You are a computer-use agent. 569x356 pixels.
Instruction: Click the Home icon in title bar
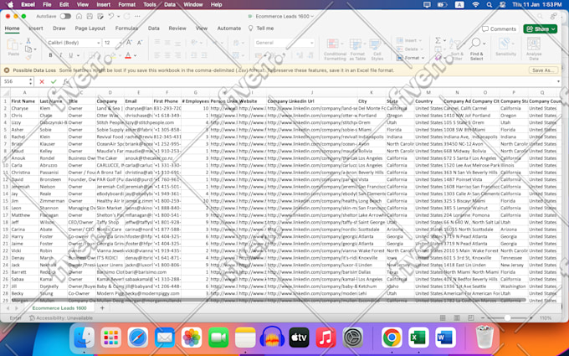79,17
